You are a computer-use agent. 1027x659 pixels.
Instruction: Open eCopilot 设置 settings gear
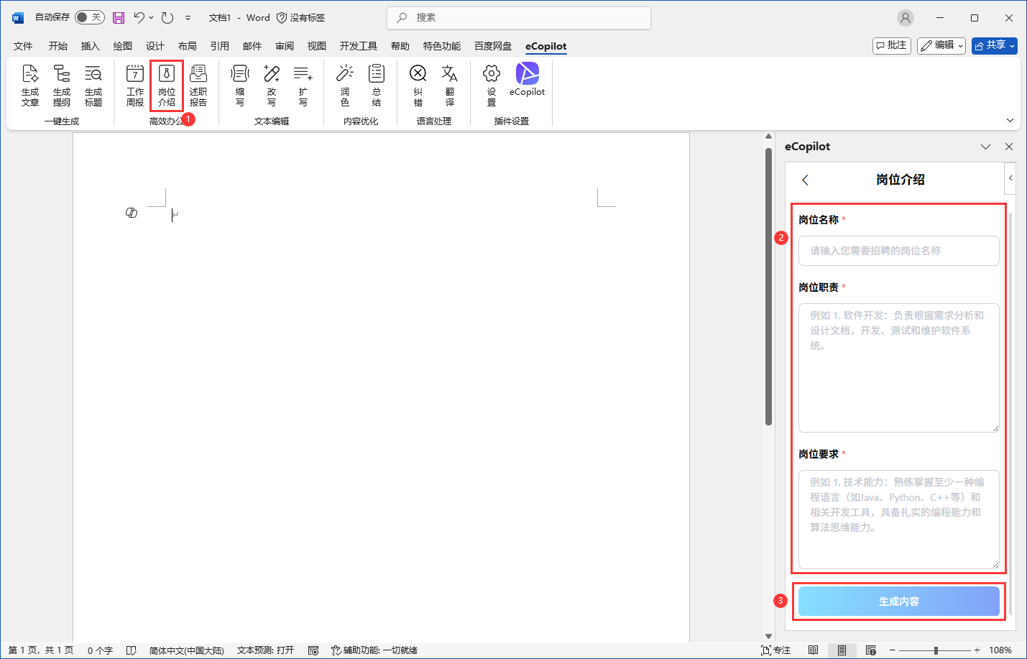click(x=492, y=85)
